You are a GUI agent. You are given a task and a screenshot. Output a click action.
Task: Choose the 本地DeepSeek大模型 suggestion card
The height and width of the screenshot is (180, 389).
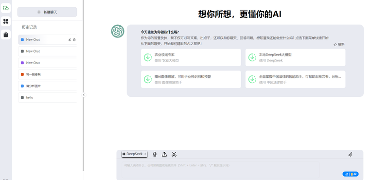coord(295,57)
